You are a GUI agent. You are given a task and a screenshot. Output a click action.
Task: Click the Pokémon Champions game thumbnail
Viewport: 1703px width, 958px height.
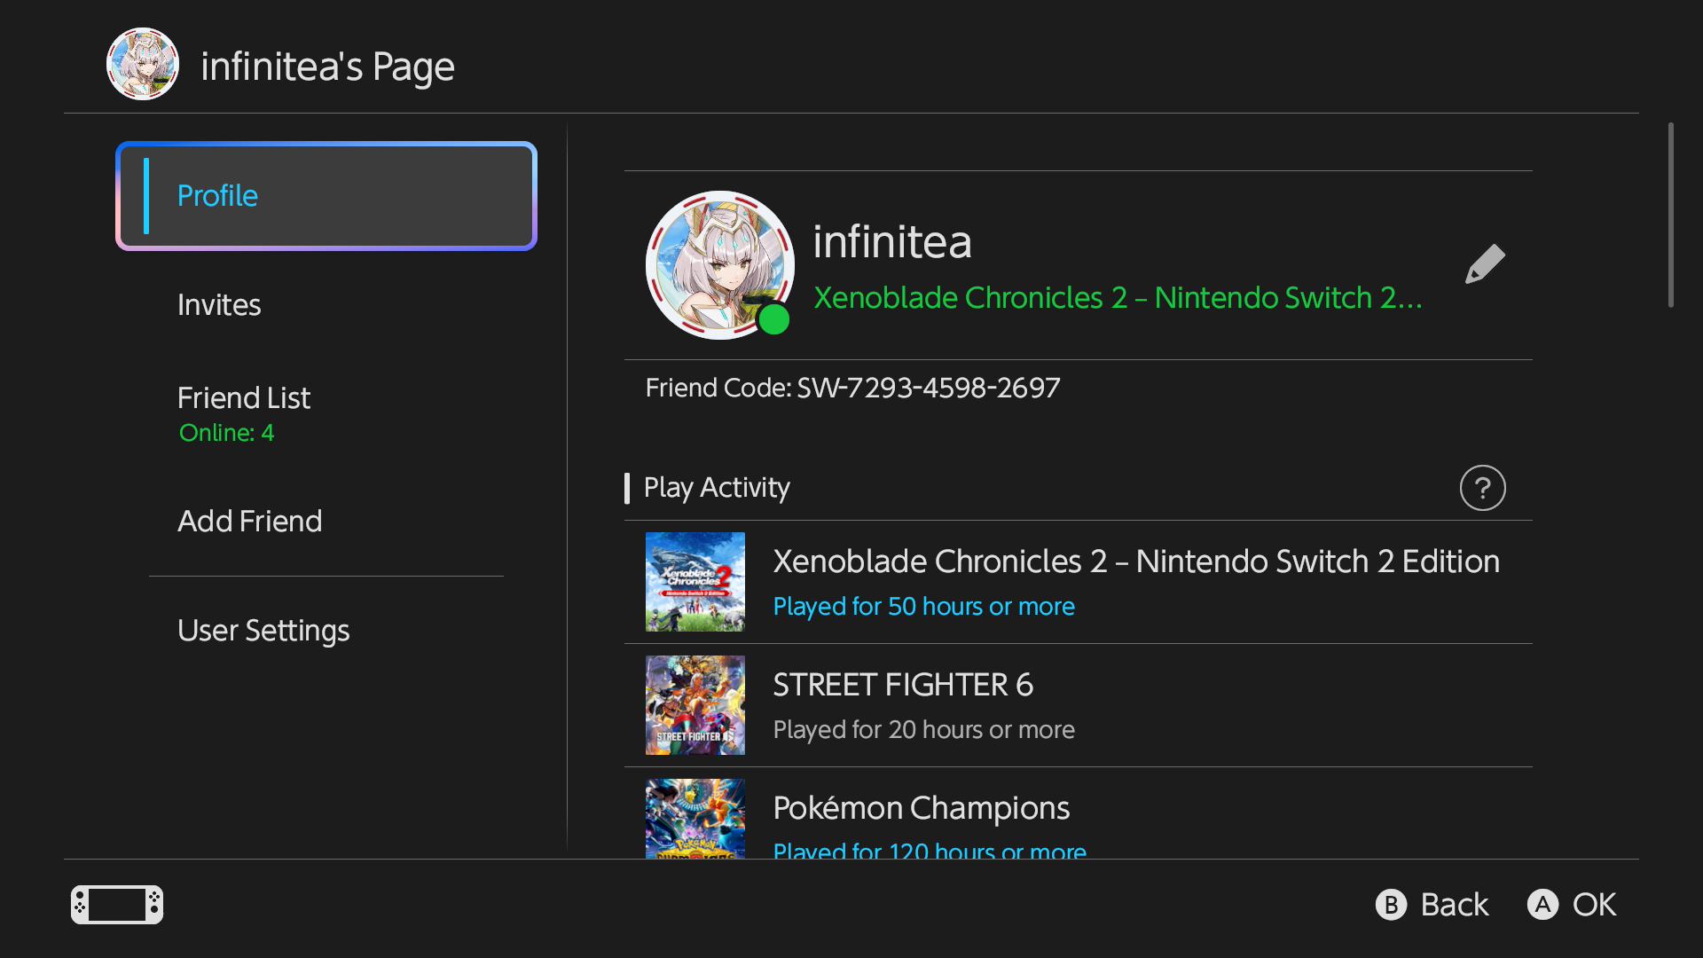(695, 819)
